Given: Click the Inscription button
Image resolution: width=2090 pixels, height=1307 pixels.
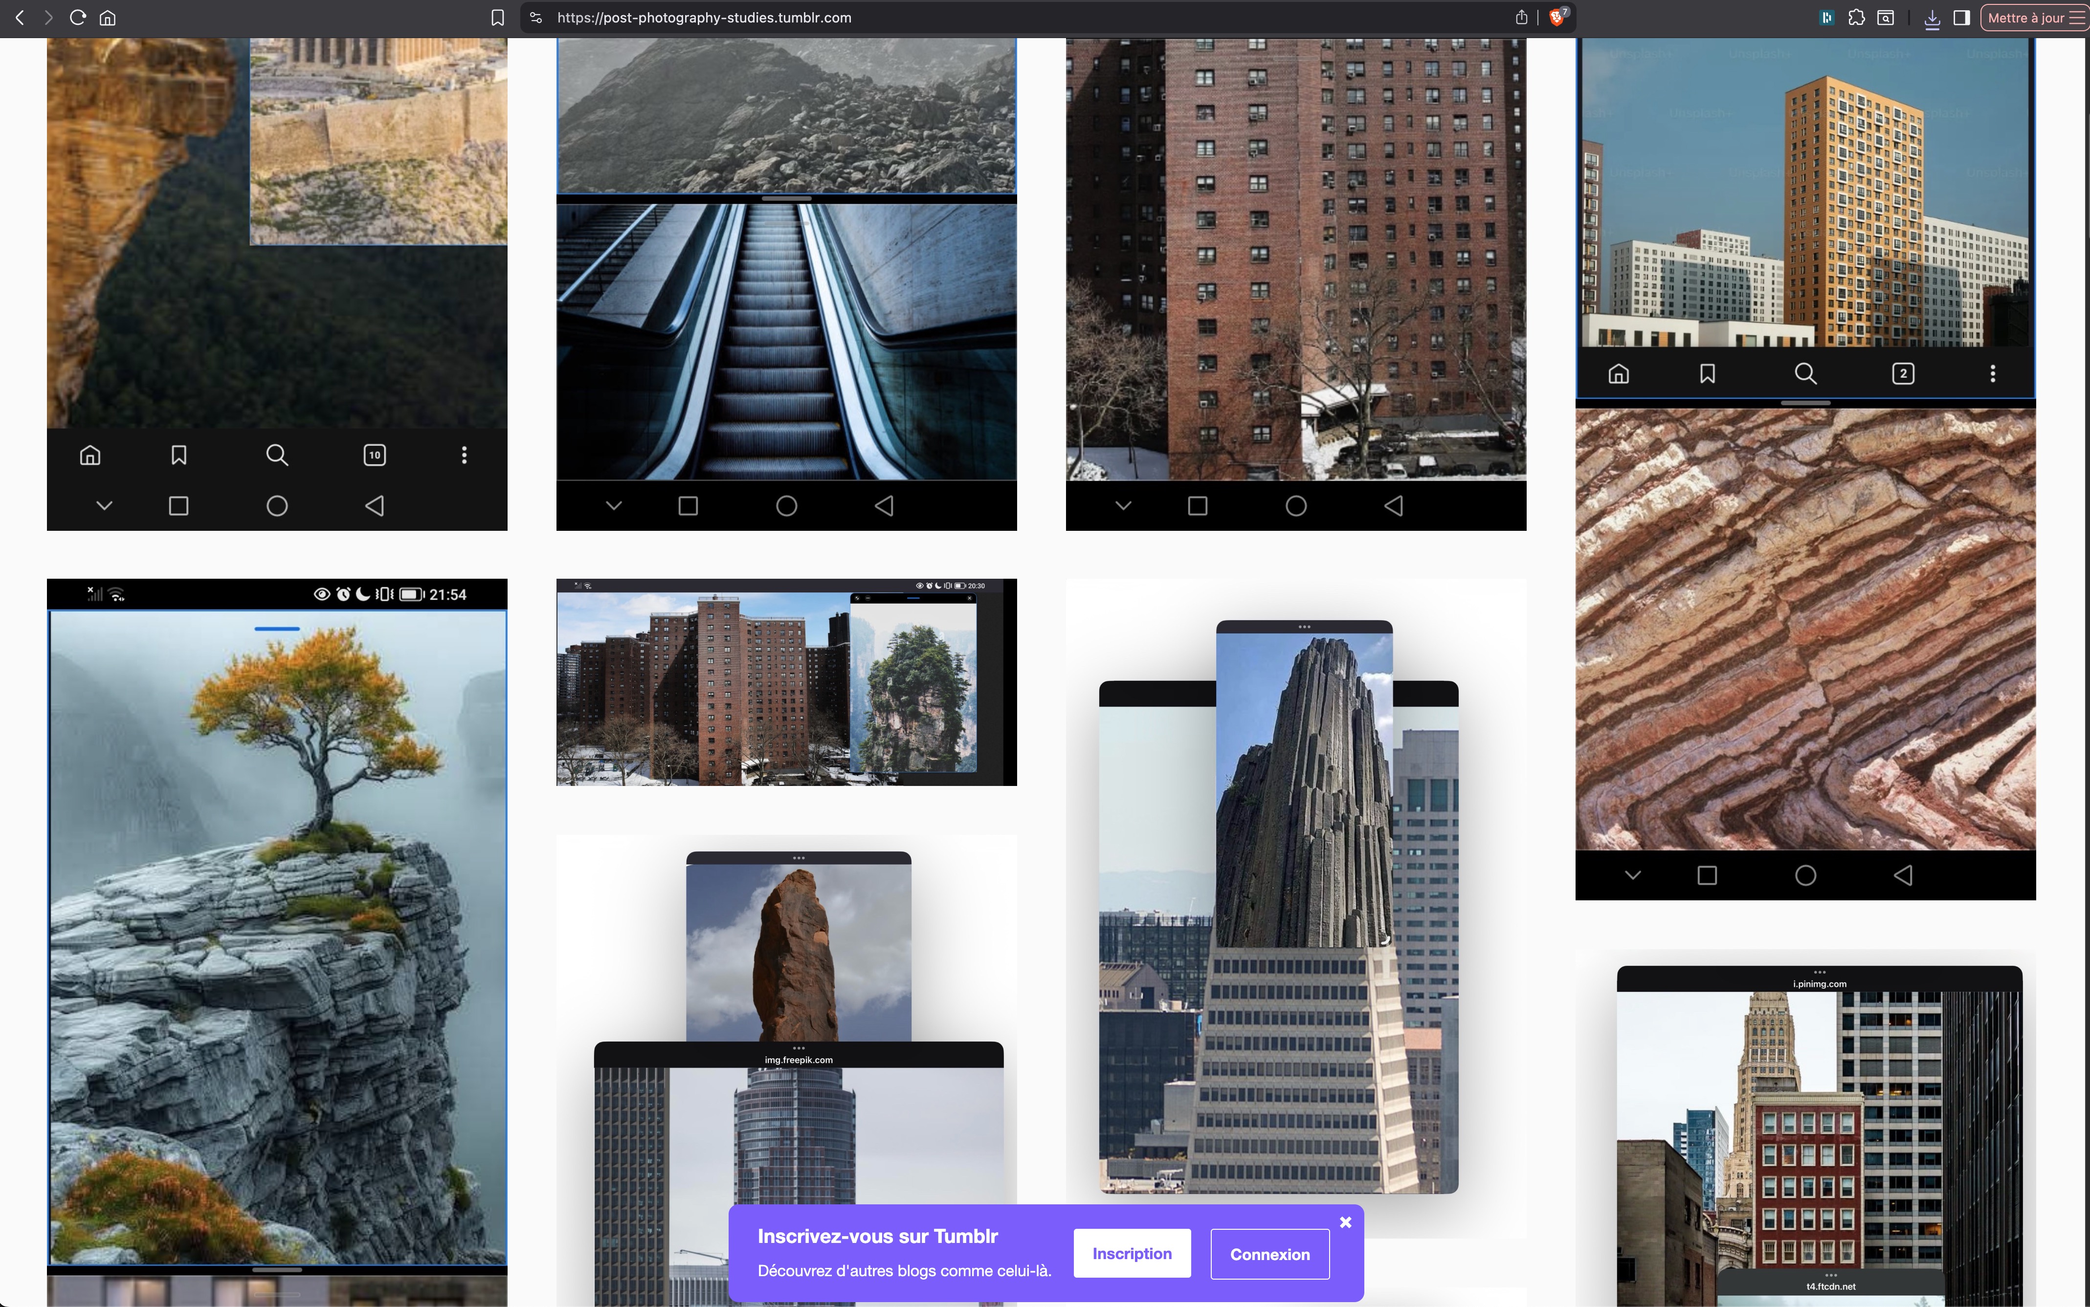Looking at the screenshot, I should click(x=1131, y=1253).
